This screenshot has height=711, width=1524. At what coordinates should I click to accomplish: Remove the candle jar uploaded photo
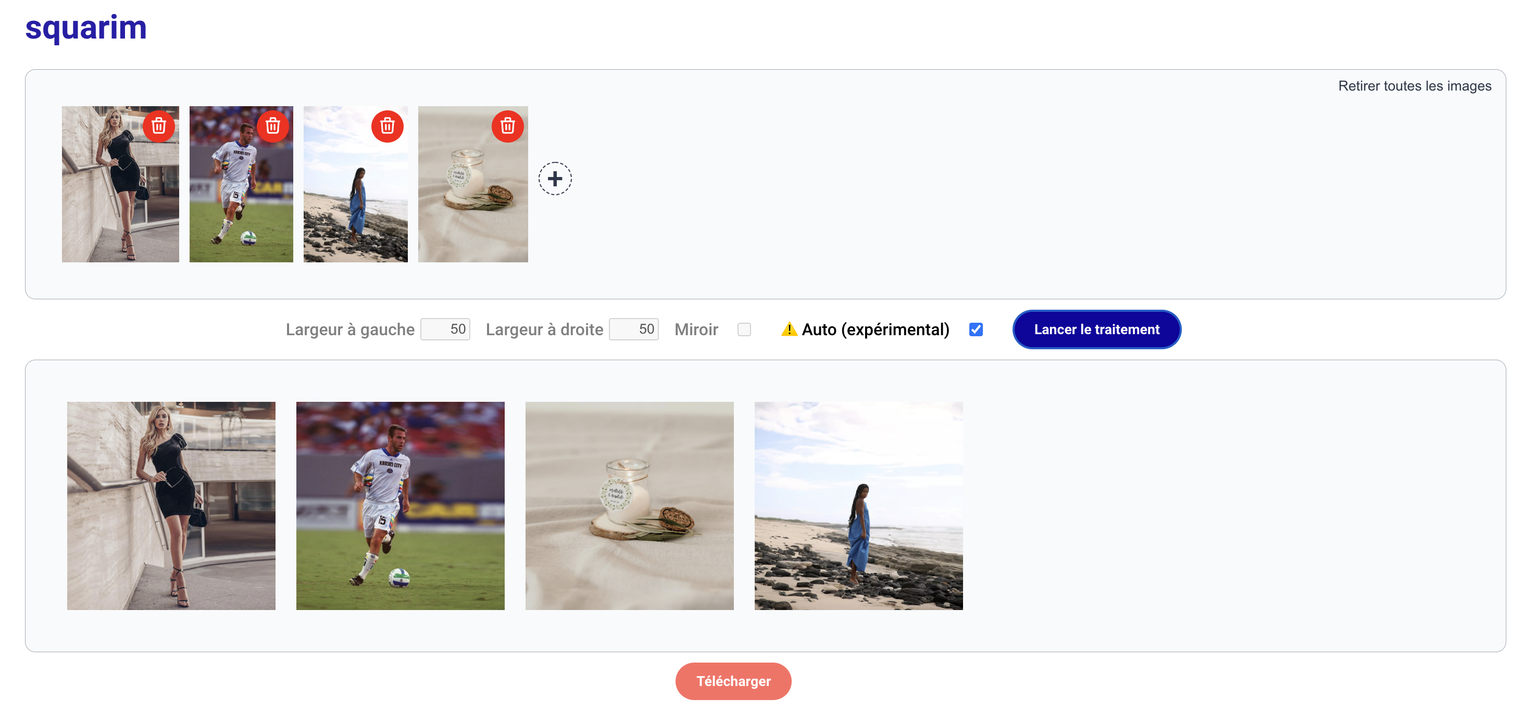[x=508, y=126]
